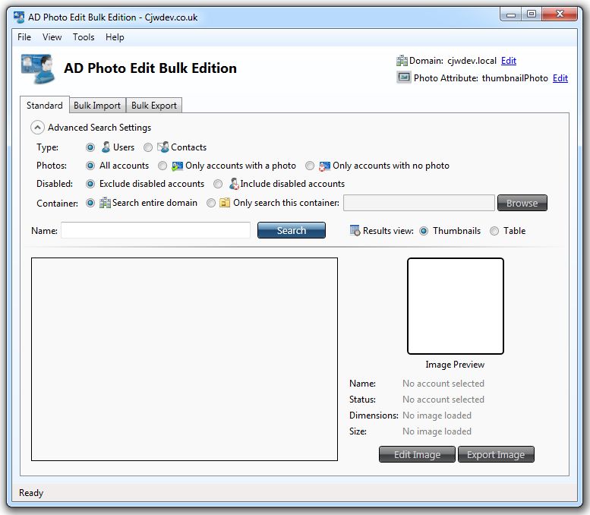The image size is (590, 515).
Task: Click the accounts-with-no-photo icon
Action: click(x=324, y=166)
